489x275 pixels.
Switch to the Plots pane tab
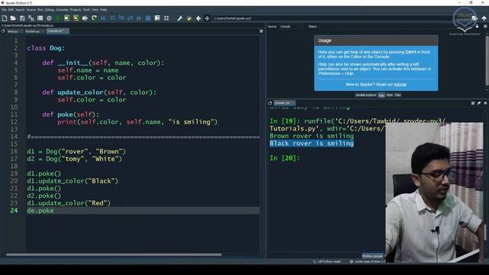[x=390, y=95]
